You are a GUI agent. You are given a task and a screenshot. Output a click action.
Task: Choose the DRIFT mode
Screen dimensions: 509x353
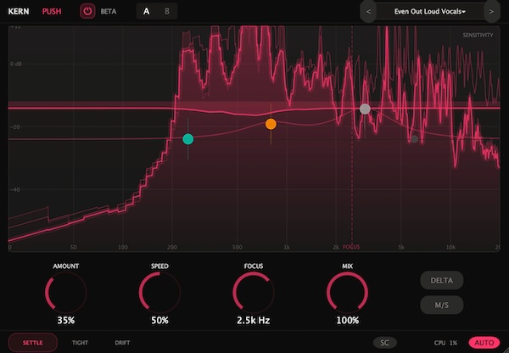pos(122,343)
